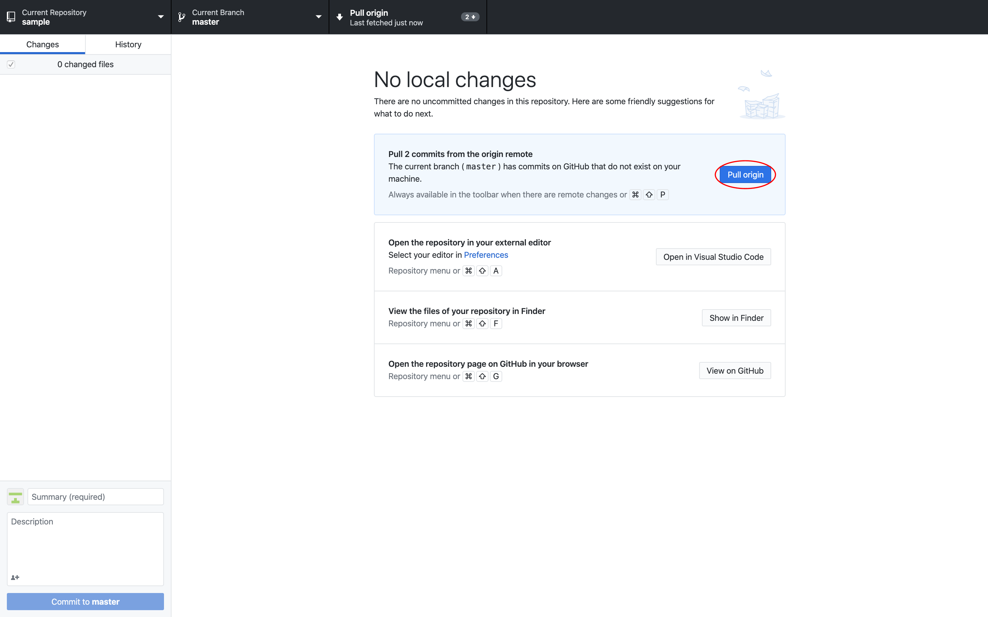
Task: Click the Description text area
Action: point(85,549)
